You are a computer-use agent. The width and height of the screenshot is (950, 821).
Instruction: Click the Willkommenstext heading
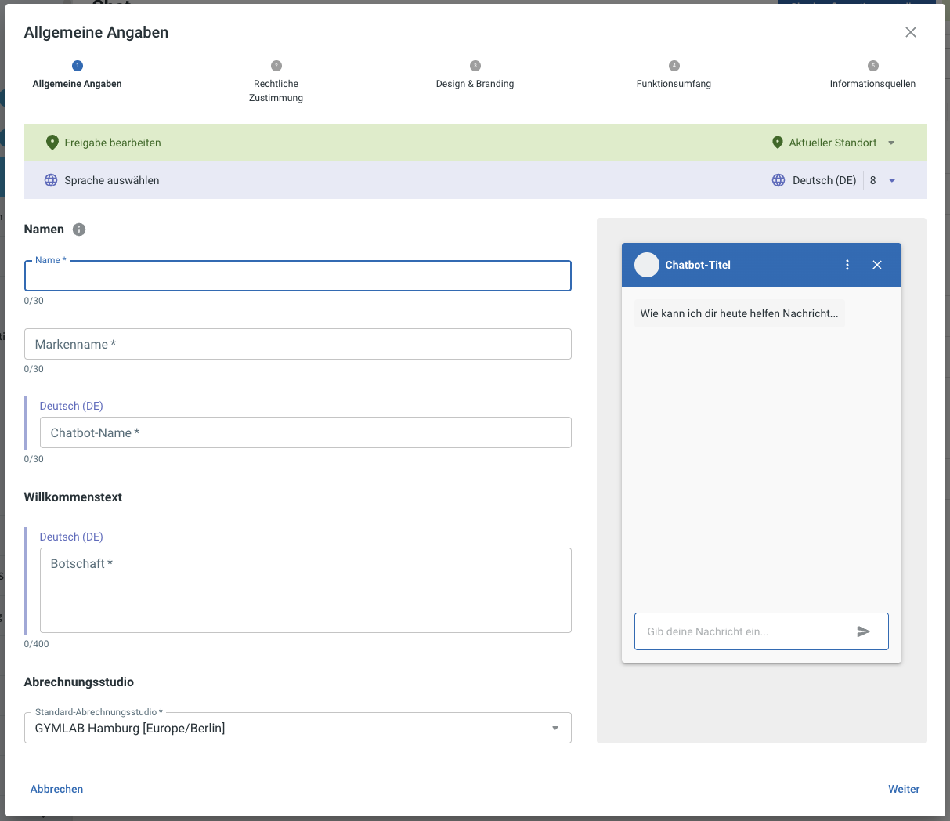point(73,497)
